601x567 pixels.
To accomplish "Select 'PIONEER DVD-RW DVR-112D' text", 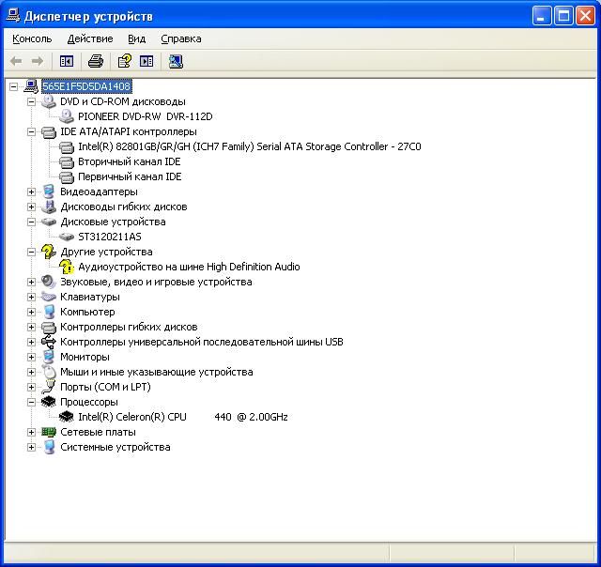I will pyautogui.click(x=146, y=116).
